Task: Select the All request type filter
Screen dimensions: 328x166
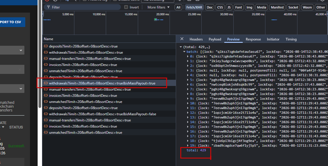Action: (178, 7)
